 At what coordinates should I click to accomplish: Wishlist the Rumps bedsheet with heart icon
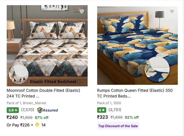[x=172, y=11]
